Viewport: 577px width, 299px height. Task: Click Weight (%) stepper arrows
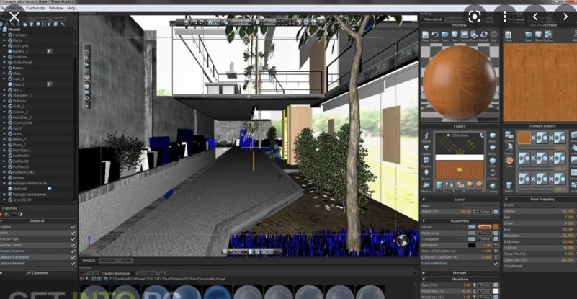coord(474,212)
